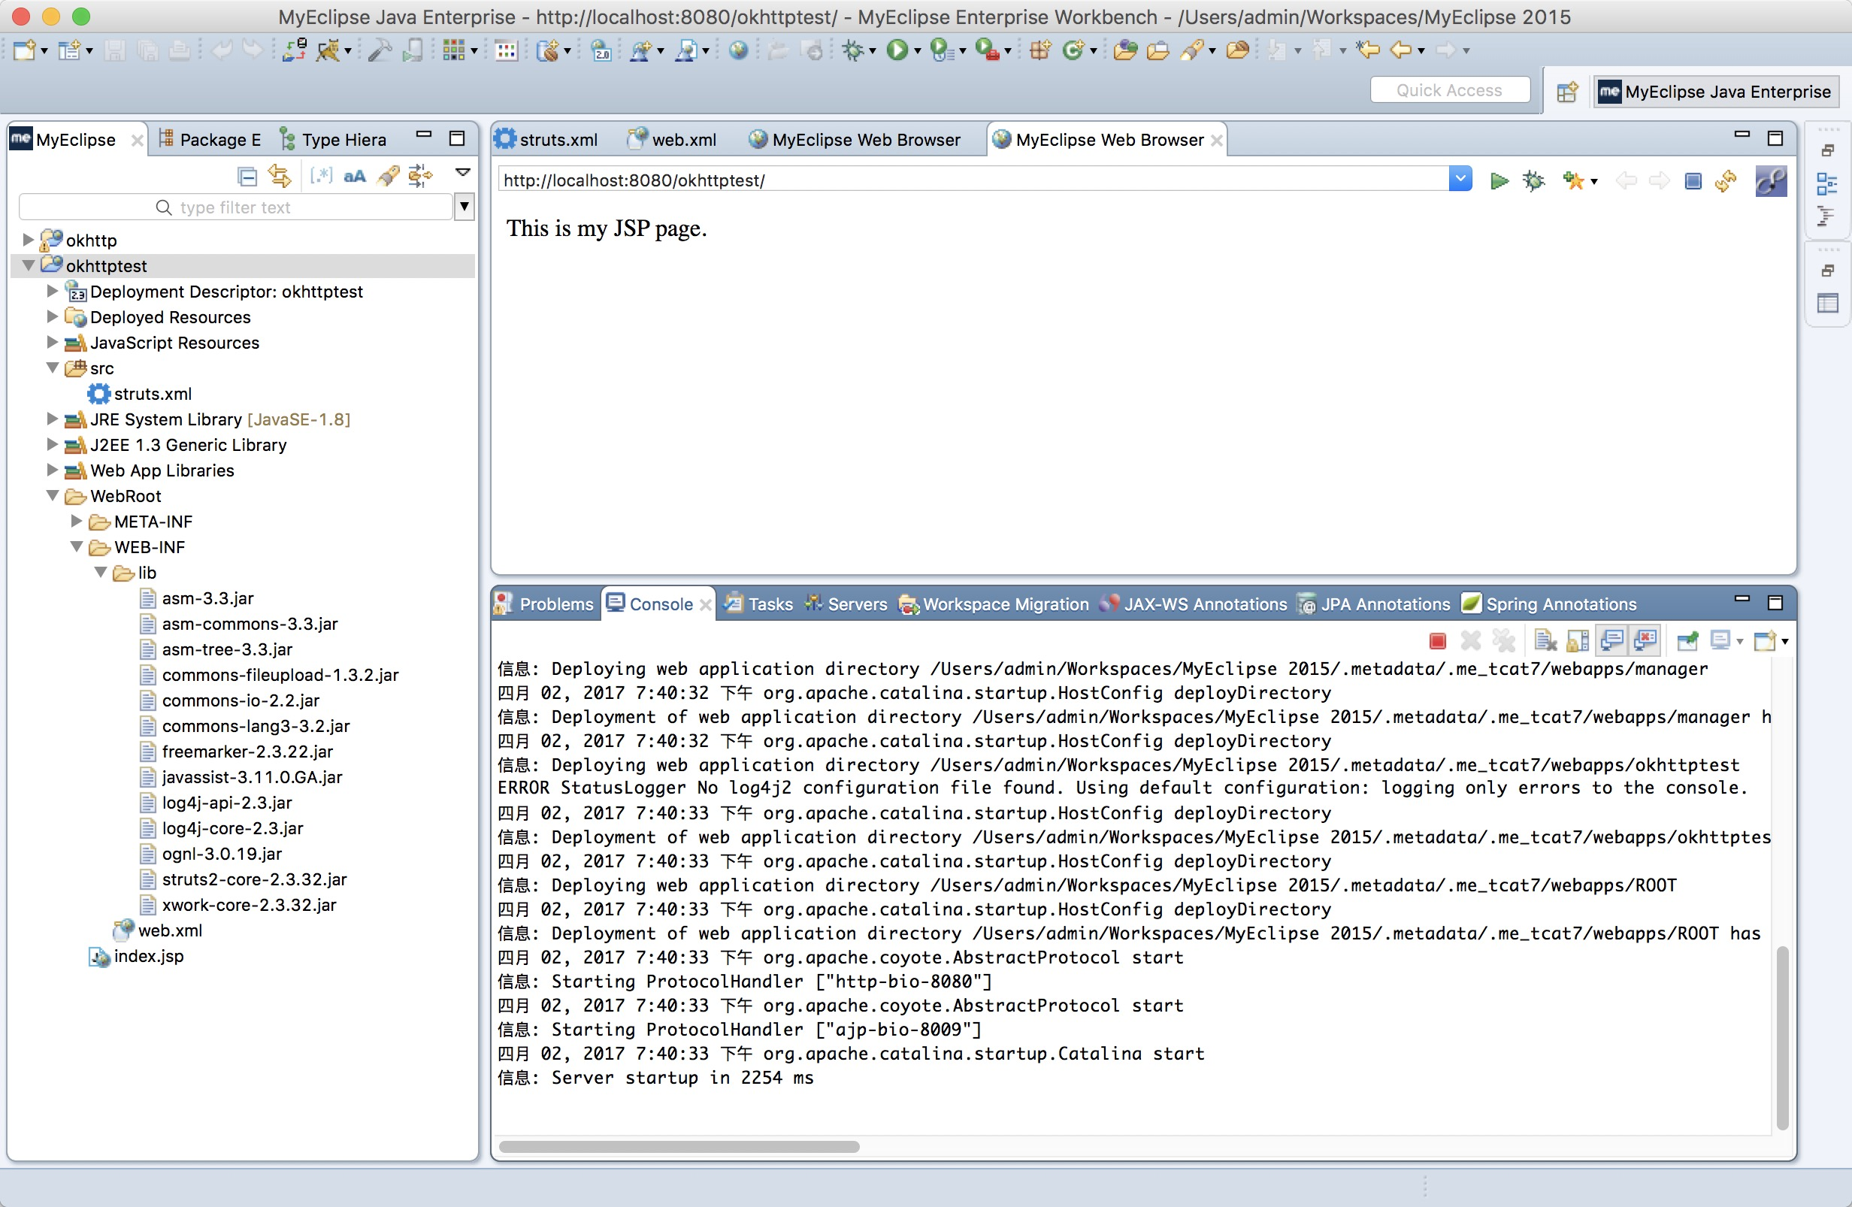Toggle case-sensitive filter aA button
This screenshot has width=1852, height=1207.
click(354, 177)
